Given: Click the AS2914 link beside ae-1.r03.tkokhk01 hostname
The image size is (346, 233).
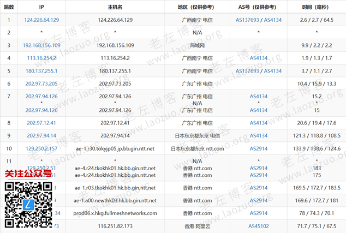Looking at the screenshot, I should (258, 188).
